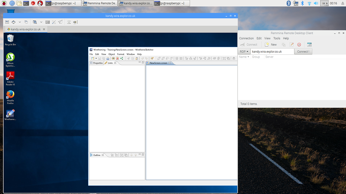
Task: Open the Recycle Bin on remote desktop
Action: [10, 40]
